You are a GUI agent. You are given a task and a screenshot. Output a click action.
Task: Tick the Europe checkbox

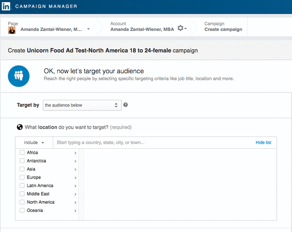22,177
